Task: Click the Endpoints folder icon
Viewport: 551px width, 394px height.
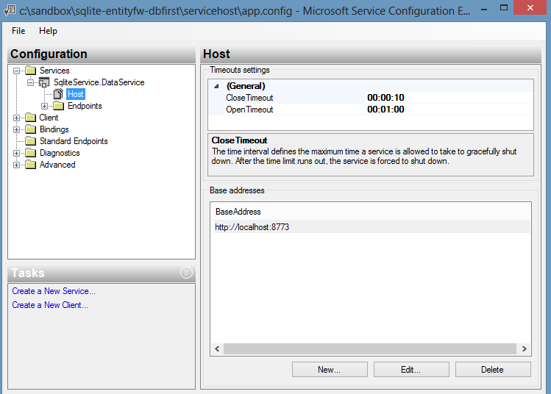Action: coord(59,106)
